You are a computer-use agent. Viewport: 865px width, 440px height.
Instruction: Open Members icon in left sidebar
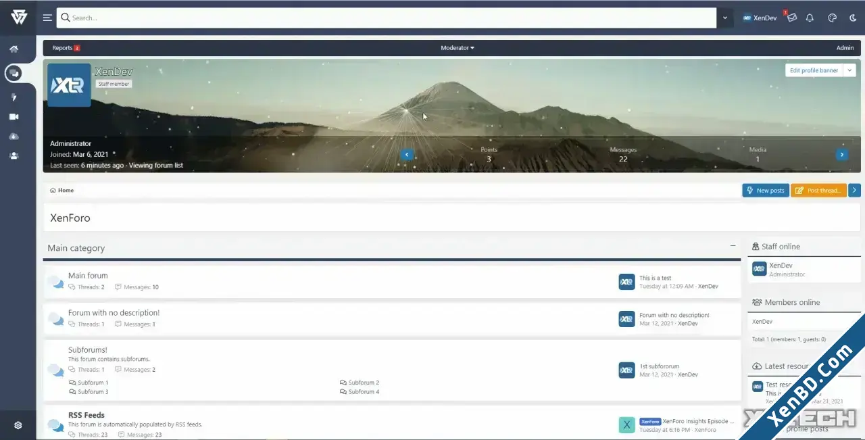[14, 155]
